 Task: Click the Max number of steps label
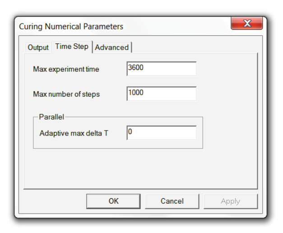(66, 94)
